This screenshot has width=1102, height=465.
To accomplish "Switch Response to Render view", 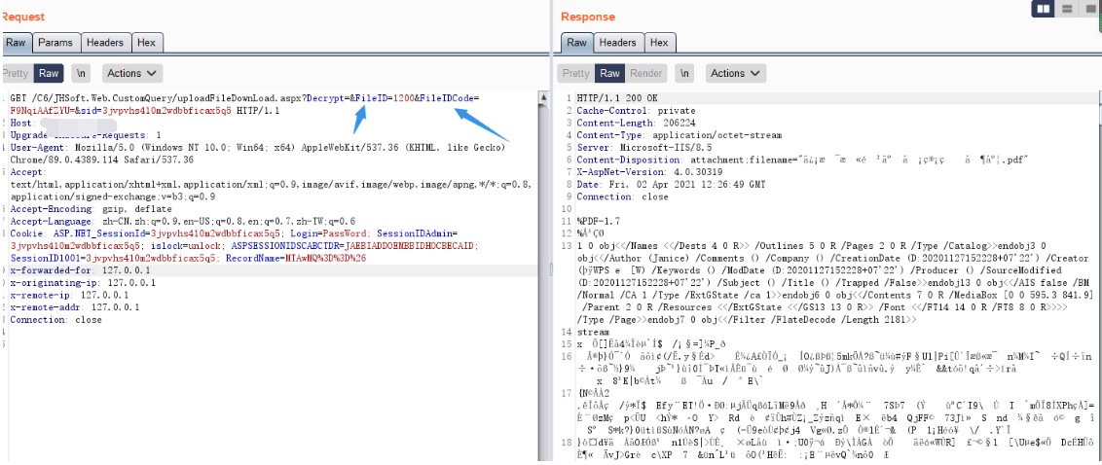I will point(645,73).
